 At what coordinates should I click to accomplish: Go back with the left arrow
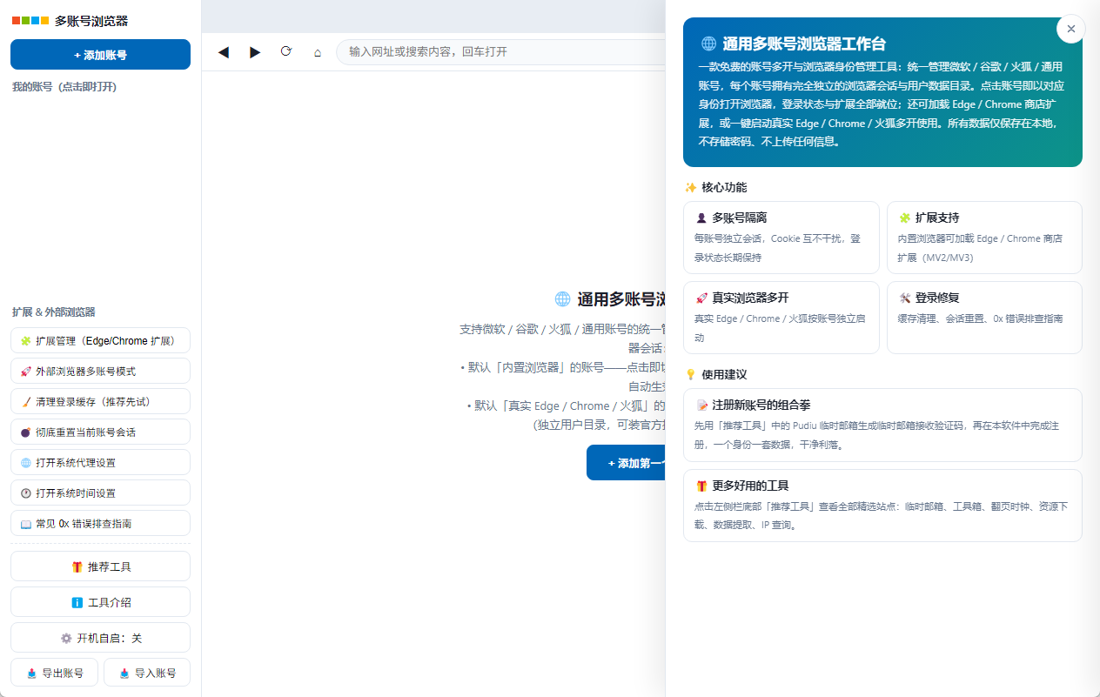pyautogui.click(x=224, y=52)
